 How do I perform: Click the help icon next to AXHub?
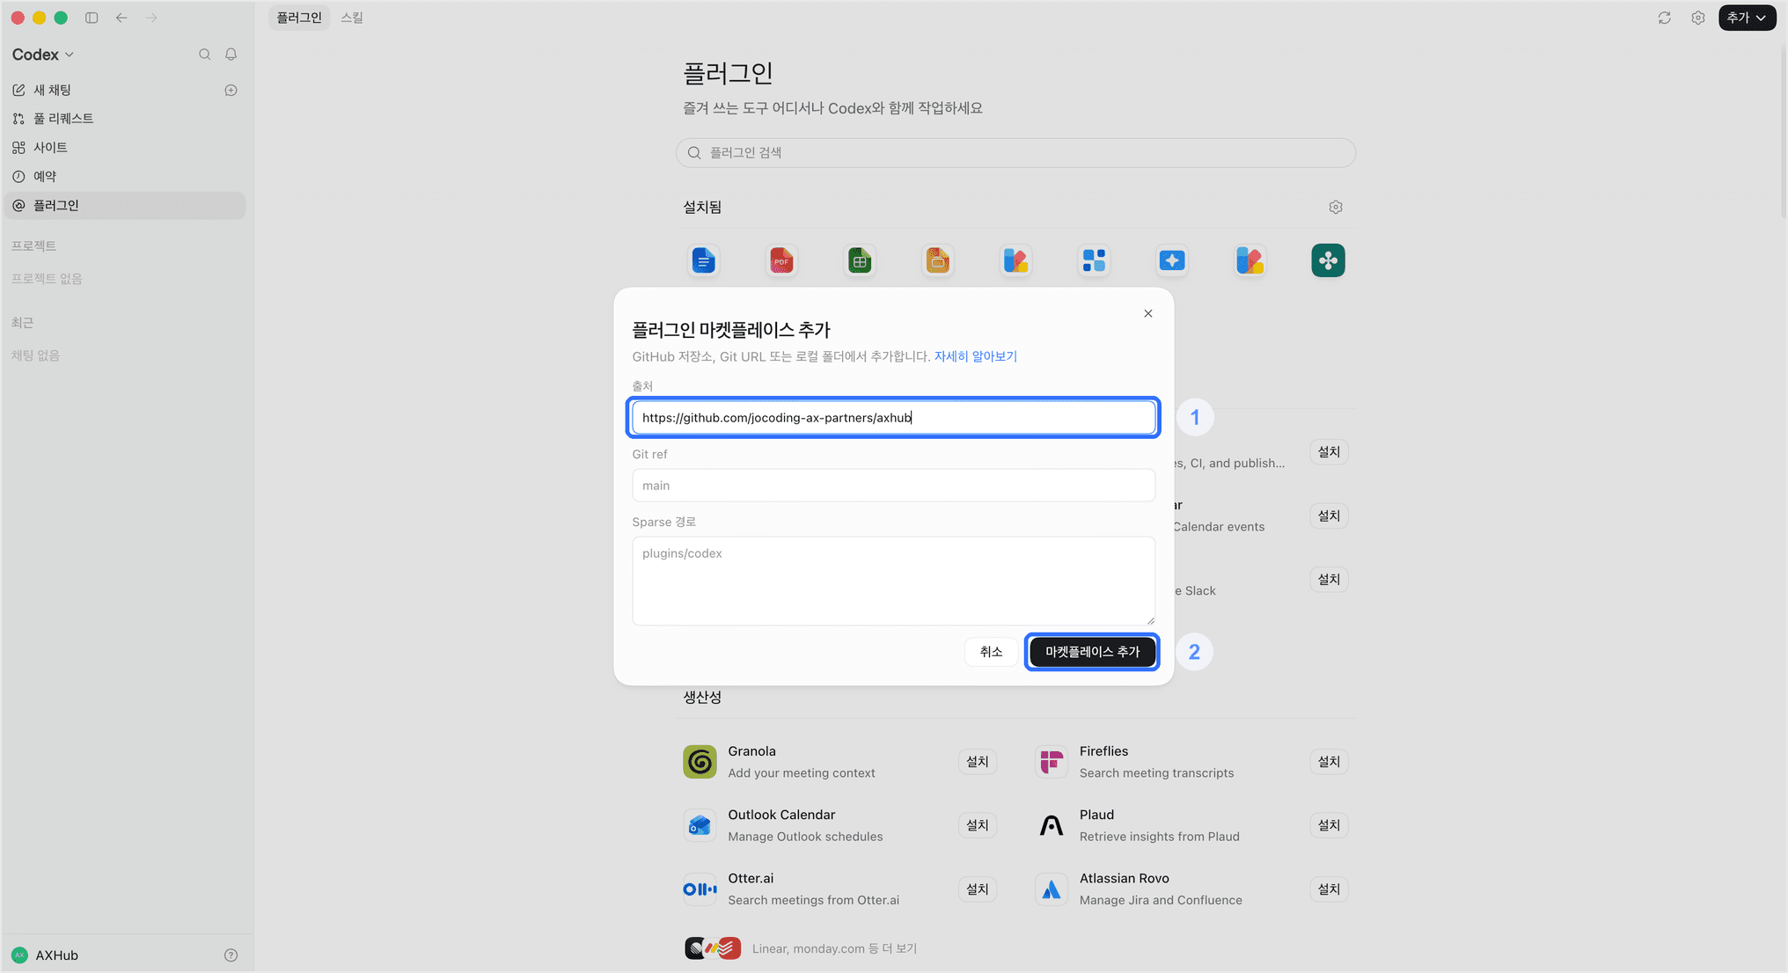point(231,955)
